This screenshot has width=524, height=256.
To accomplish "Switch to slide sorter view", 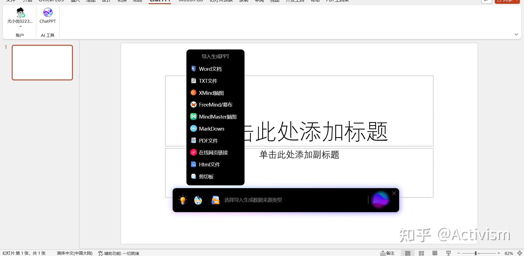I will click(421, 253).
